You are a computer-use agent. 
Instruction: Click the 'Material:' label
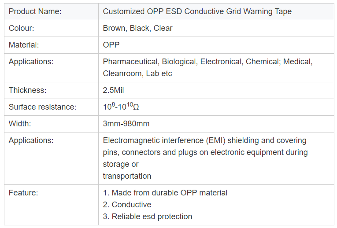[x=24, y=45]
